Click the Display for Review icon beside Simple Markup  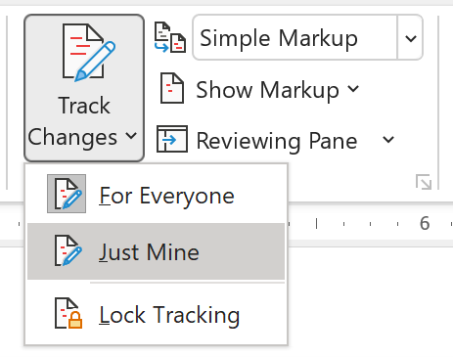[x=170, y=37]
